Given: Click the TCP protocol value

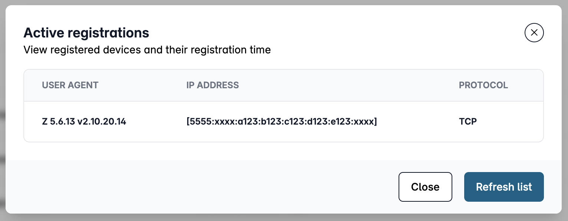Looking at the screenshot, I should [x=468, y=121].
